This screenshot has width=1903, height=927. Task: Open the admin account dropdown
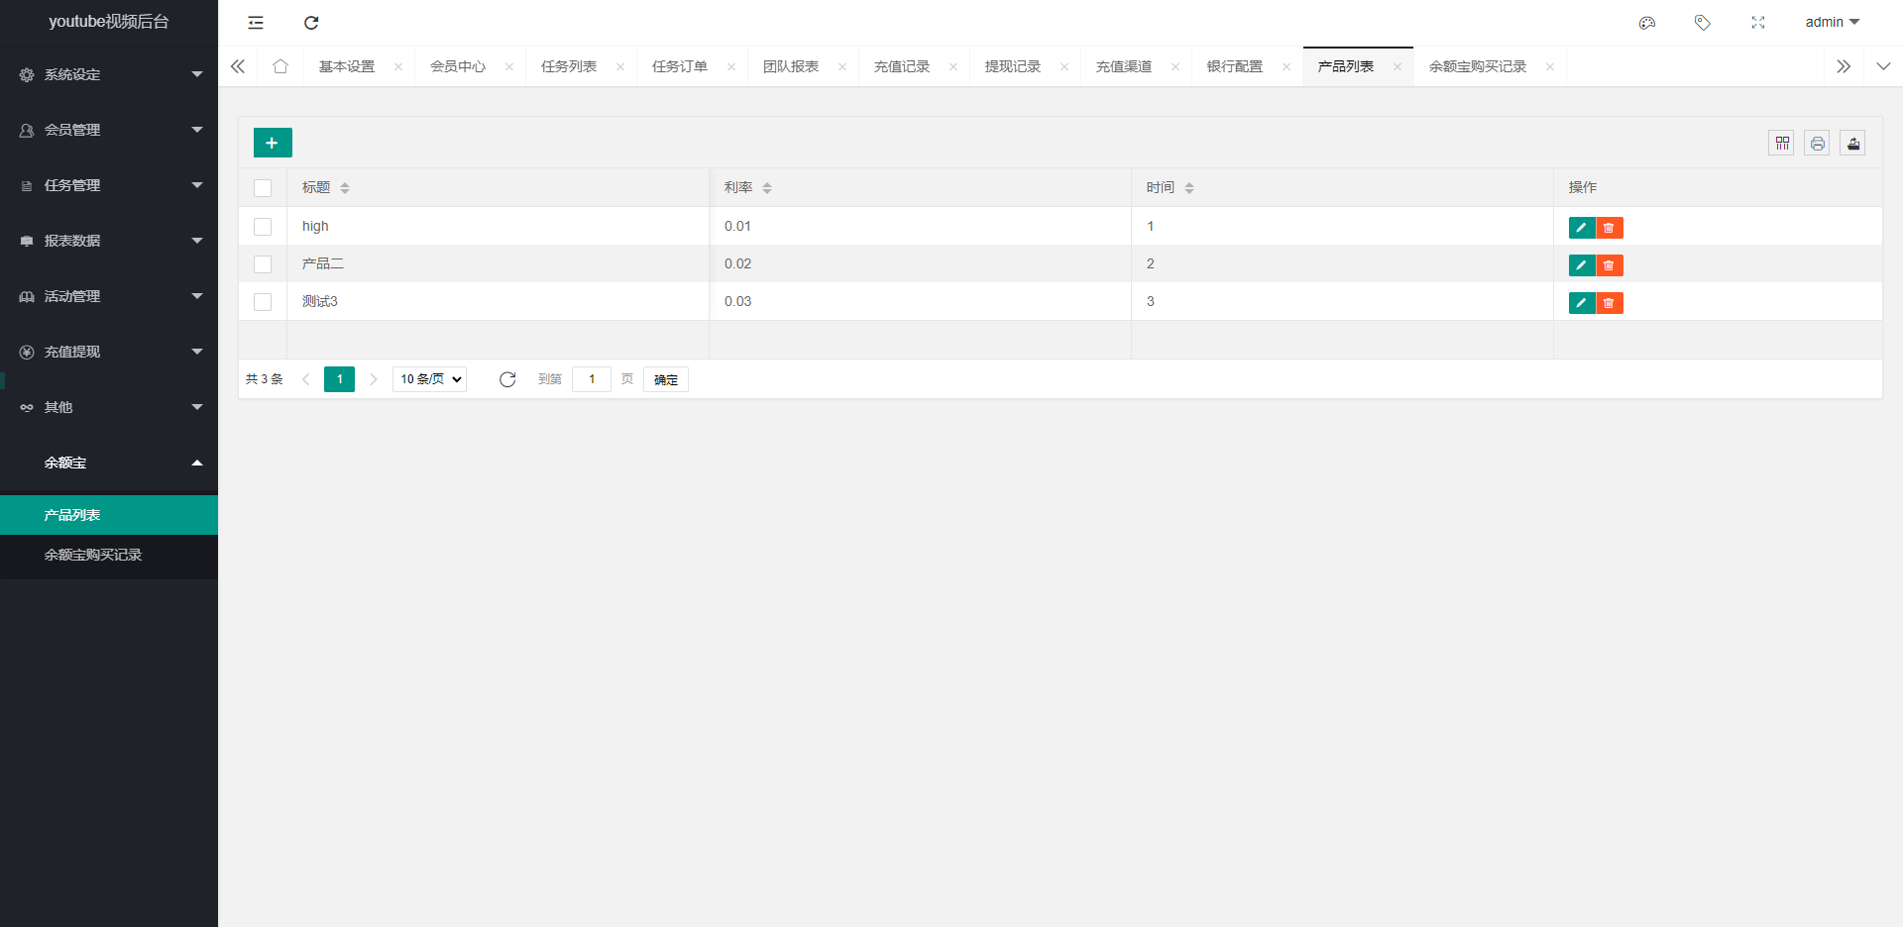1831,22
